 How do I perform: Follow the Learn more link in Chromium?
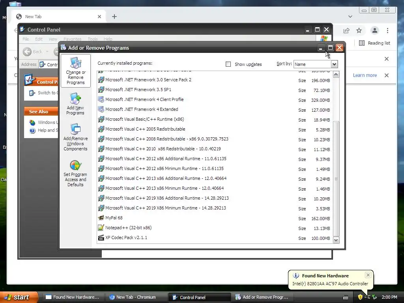pyautogui.click(x=365, y=75)
